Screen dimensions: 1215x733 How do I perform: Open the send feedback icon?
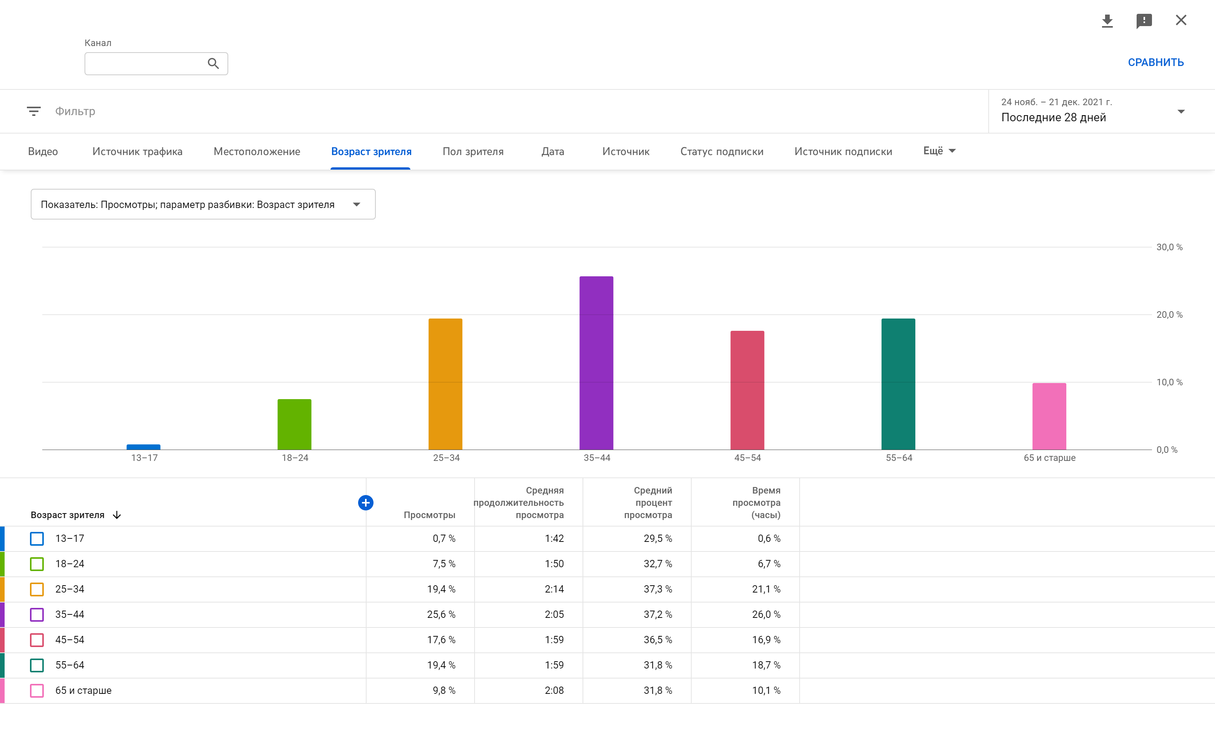pos(1144,21)
